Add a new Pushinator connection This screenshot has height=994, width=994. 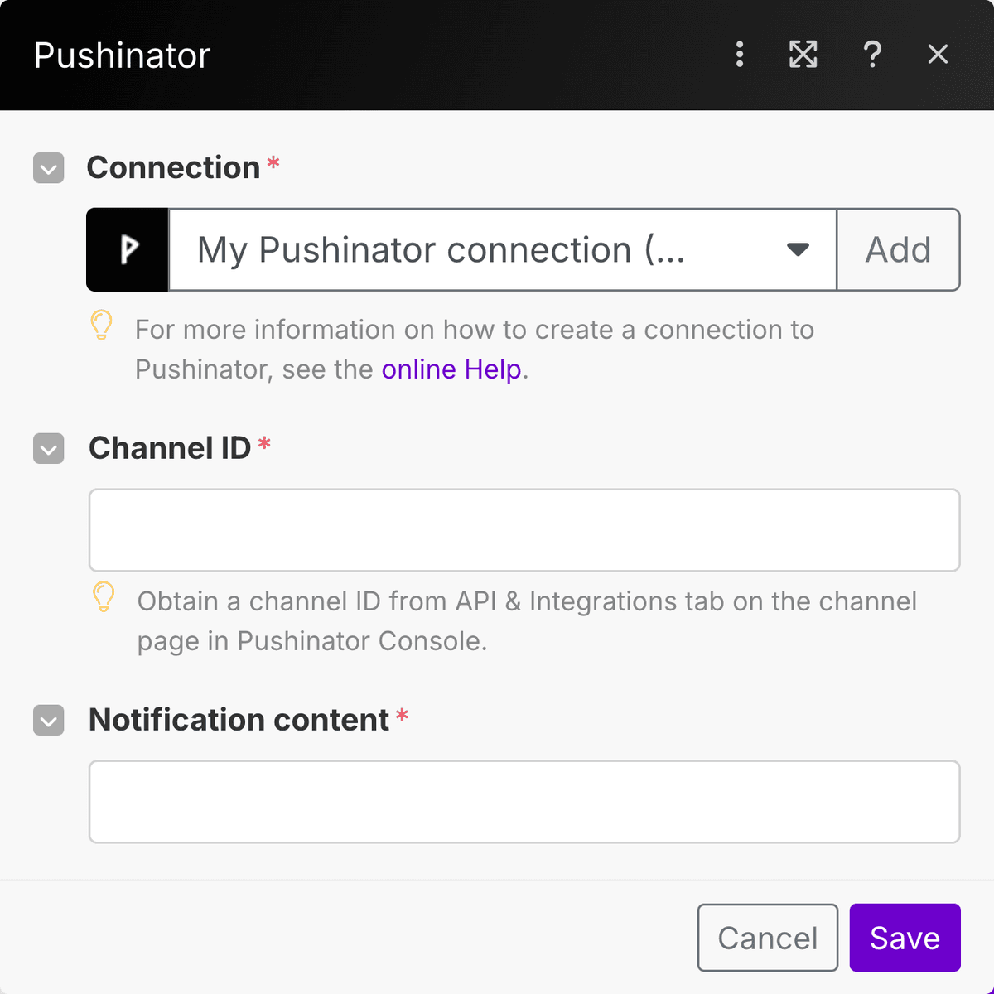(x=898, y=249)
